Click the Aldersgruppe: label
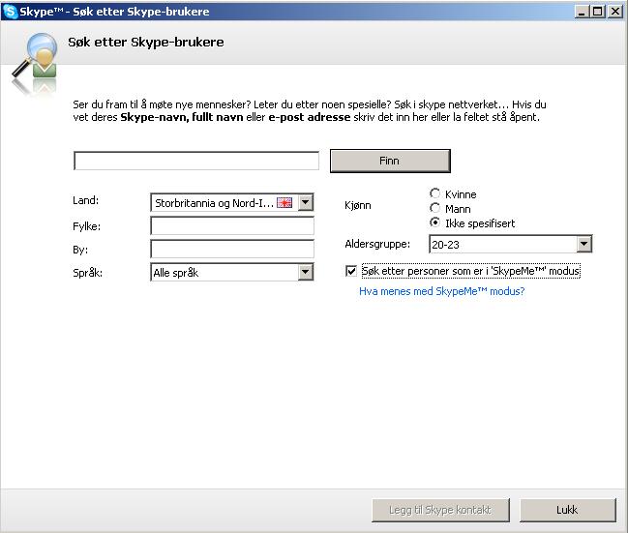The height and width of the screenshot is (533, 628). (377, 244)
